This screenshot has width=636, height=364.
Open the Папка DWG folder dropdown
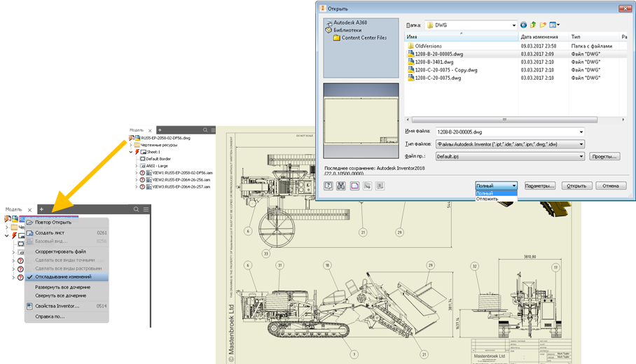click(514, 25)
